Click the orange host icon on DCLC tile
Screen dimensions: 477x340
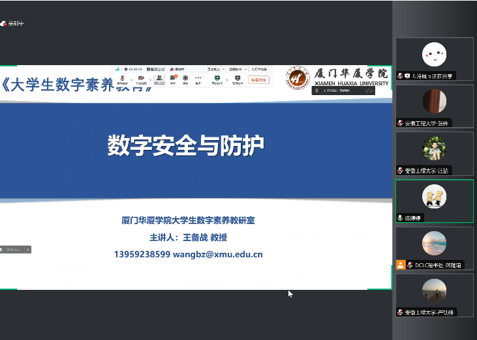[401, 265]
